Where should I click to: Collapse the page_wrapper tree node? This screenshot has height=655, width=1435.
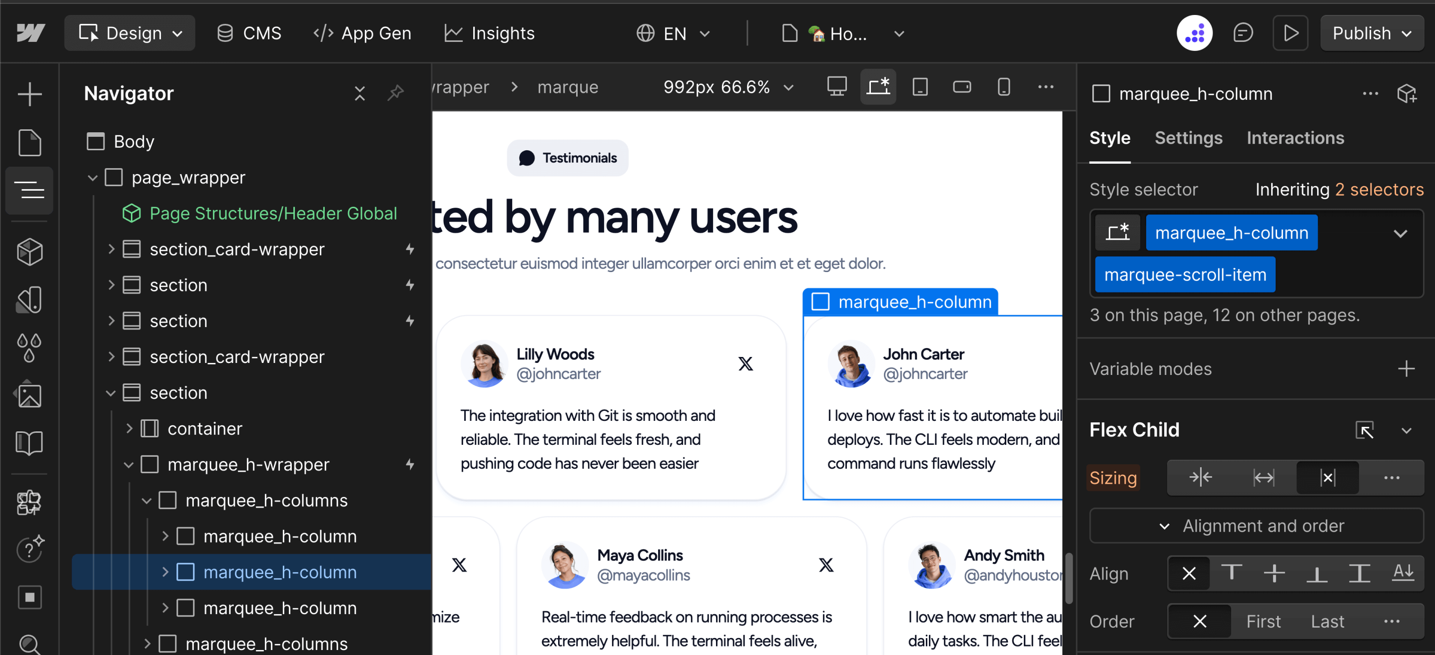(x=92, y=178)
